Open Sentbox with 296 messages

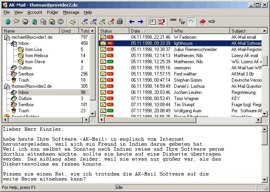click(x=26, y=74)
